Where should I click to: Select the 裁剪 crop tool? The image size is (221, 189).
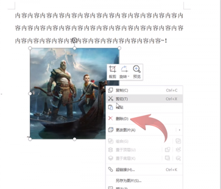pos(112,72)
